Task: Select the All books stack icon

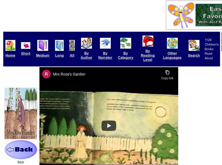Action: [x=72, y=45]
